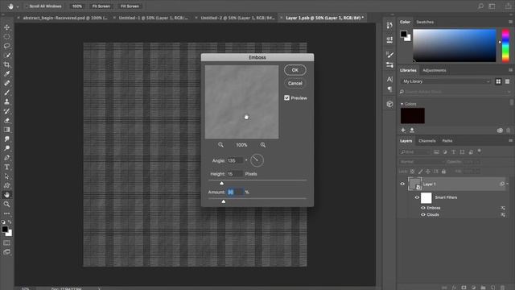The image size is (515, 290).
Task: Switch libraries to list view
Action: click(508, 81)
